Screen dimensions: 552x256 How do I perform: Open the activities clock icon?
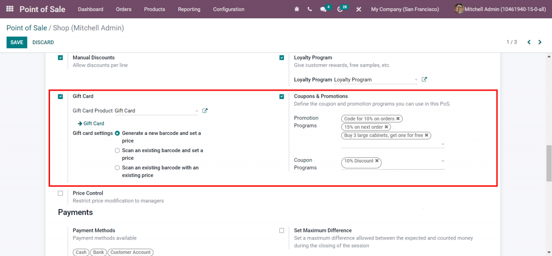[340, 9]
